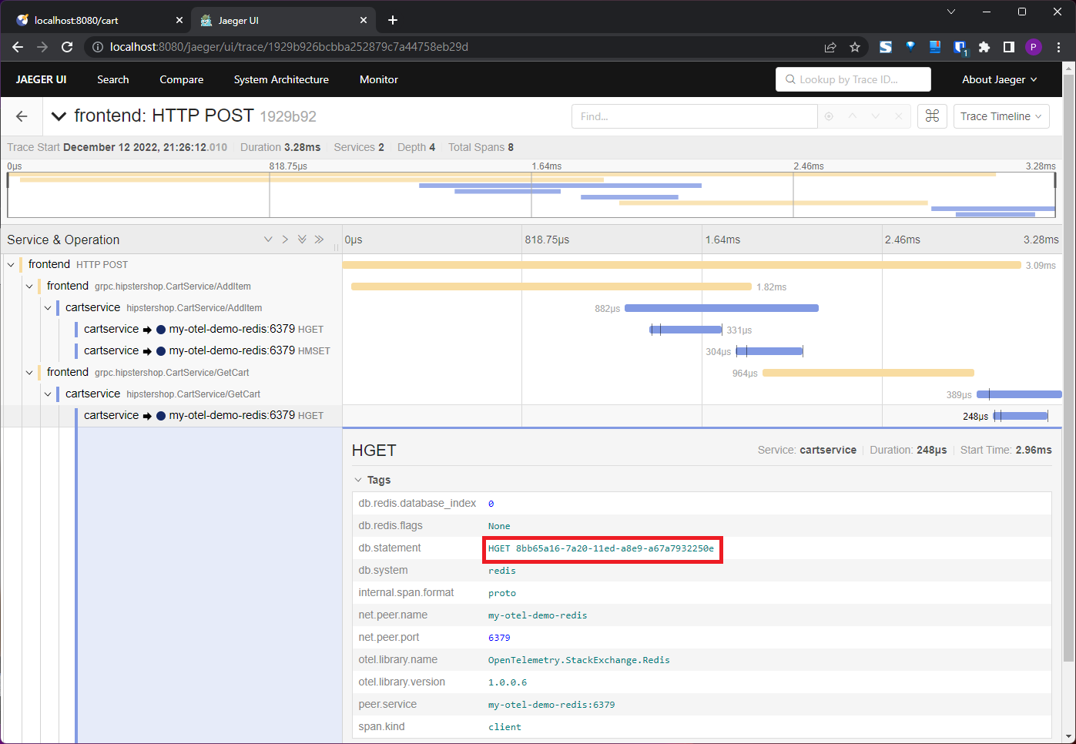The image size is (1076, 744).
Task: Click the back arrow to search results
Action: click(22, 116)
